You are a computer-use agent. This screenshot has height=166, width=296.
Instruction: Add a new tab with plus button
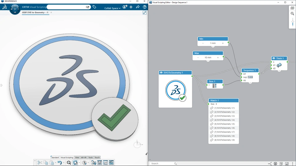[51, 12]
